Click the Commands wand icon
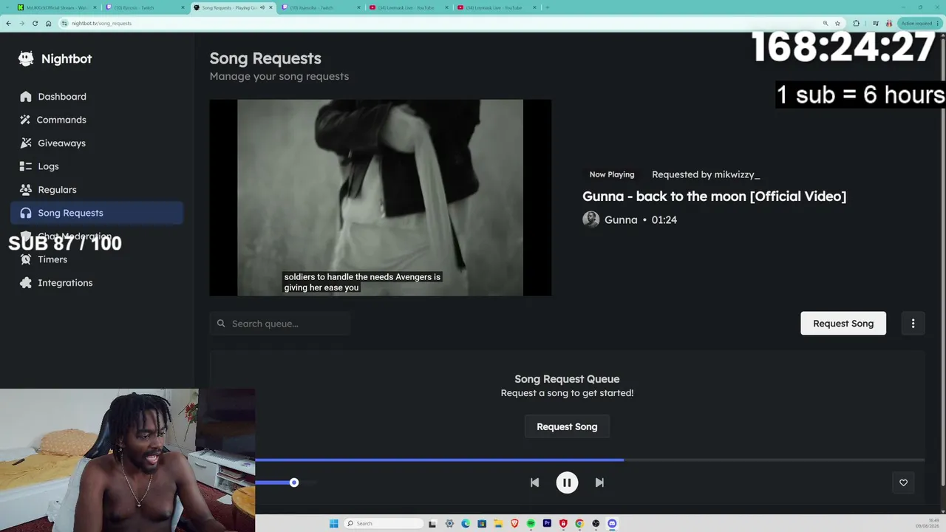 tap(26, 120)
